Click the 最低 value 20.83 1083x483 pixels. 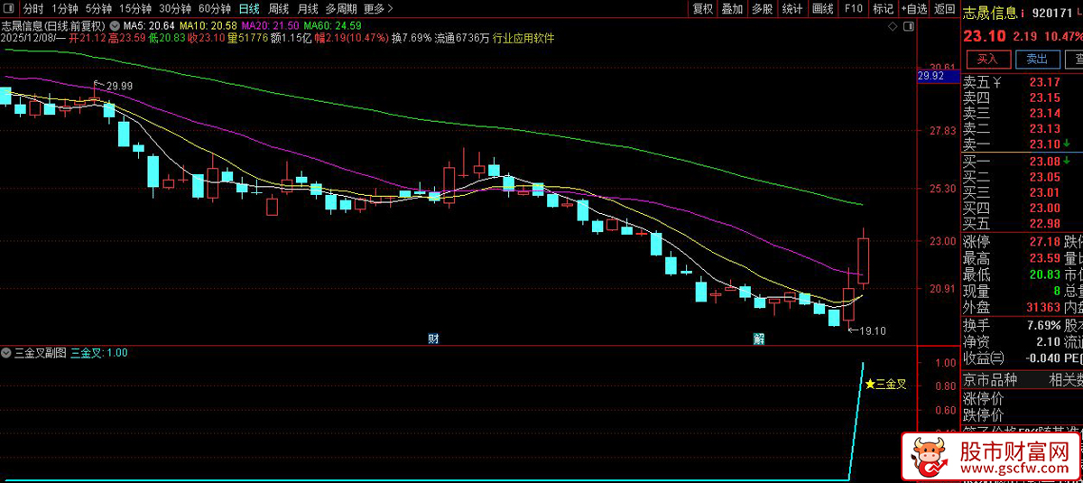click(x=1044, y=274)
